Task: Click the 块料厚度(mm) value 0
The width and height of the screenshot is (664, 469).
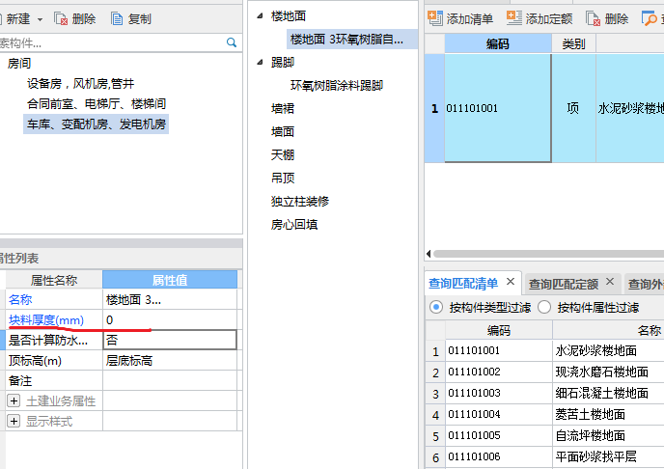Action: 170,320
